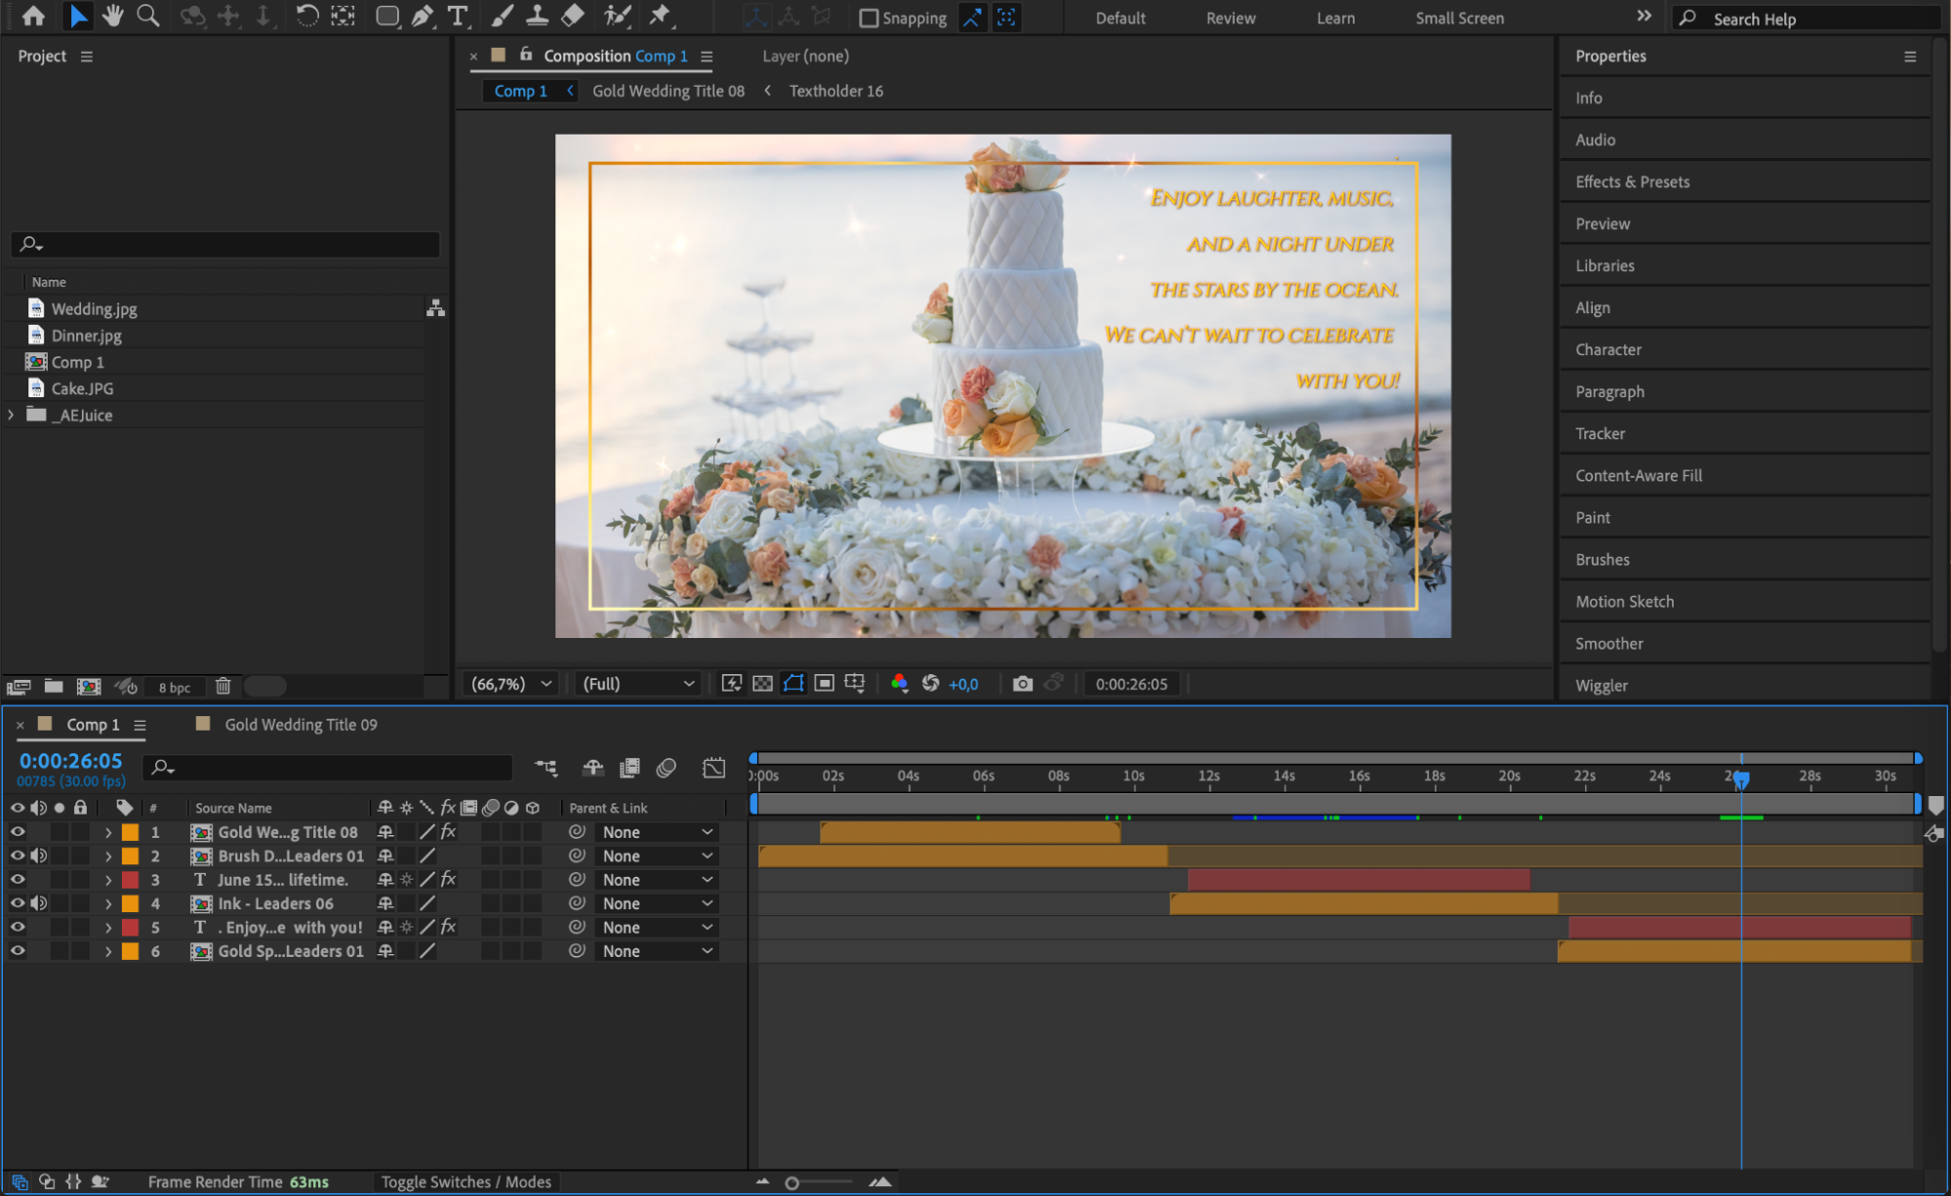This screenshot has width=1951, height=1196.
Task: Click Toggle Switches / Modes button
Action: (x=466, y=1181)
